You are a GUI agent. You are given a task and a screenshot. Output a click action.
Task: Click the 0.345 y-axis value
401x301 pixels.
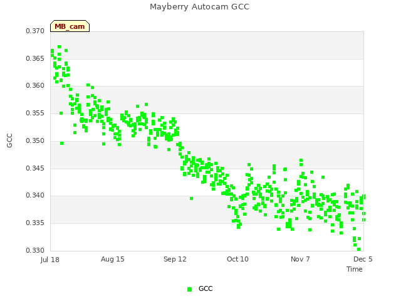35,169
